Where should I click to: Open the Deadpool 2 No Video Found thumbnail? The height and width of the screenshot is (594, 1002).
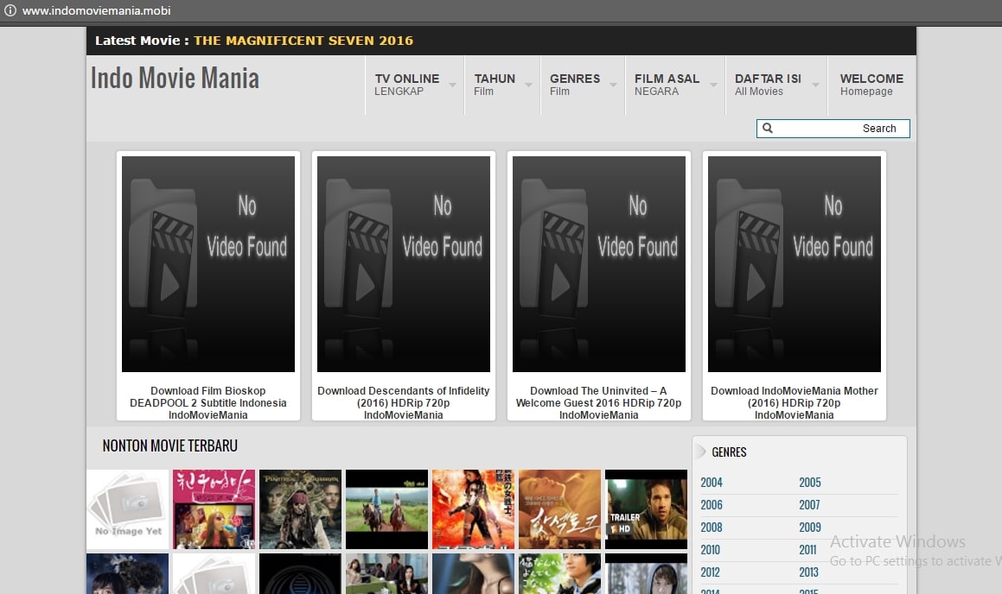(x=208, y=264)
